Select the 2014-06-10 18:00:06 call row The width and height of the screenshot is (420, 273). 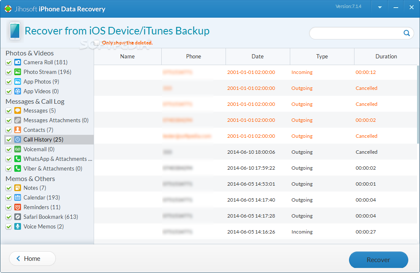click(255, 152)
